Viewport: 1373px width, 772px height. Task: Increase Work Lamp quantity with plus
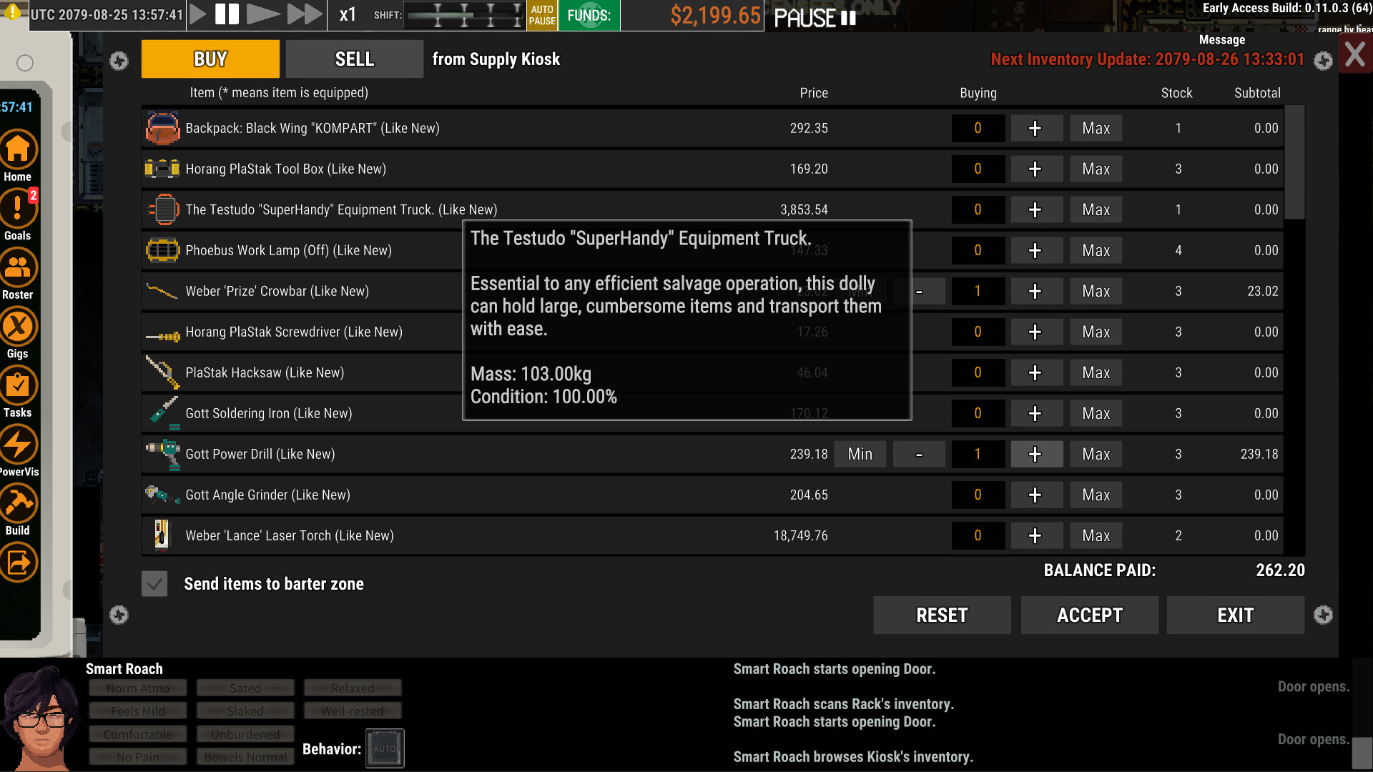[1036, 251]
